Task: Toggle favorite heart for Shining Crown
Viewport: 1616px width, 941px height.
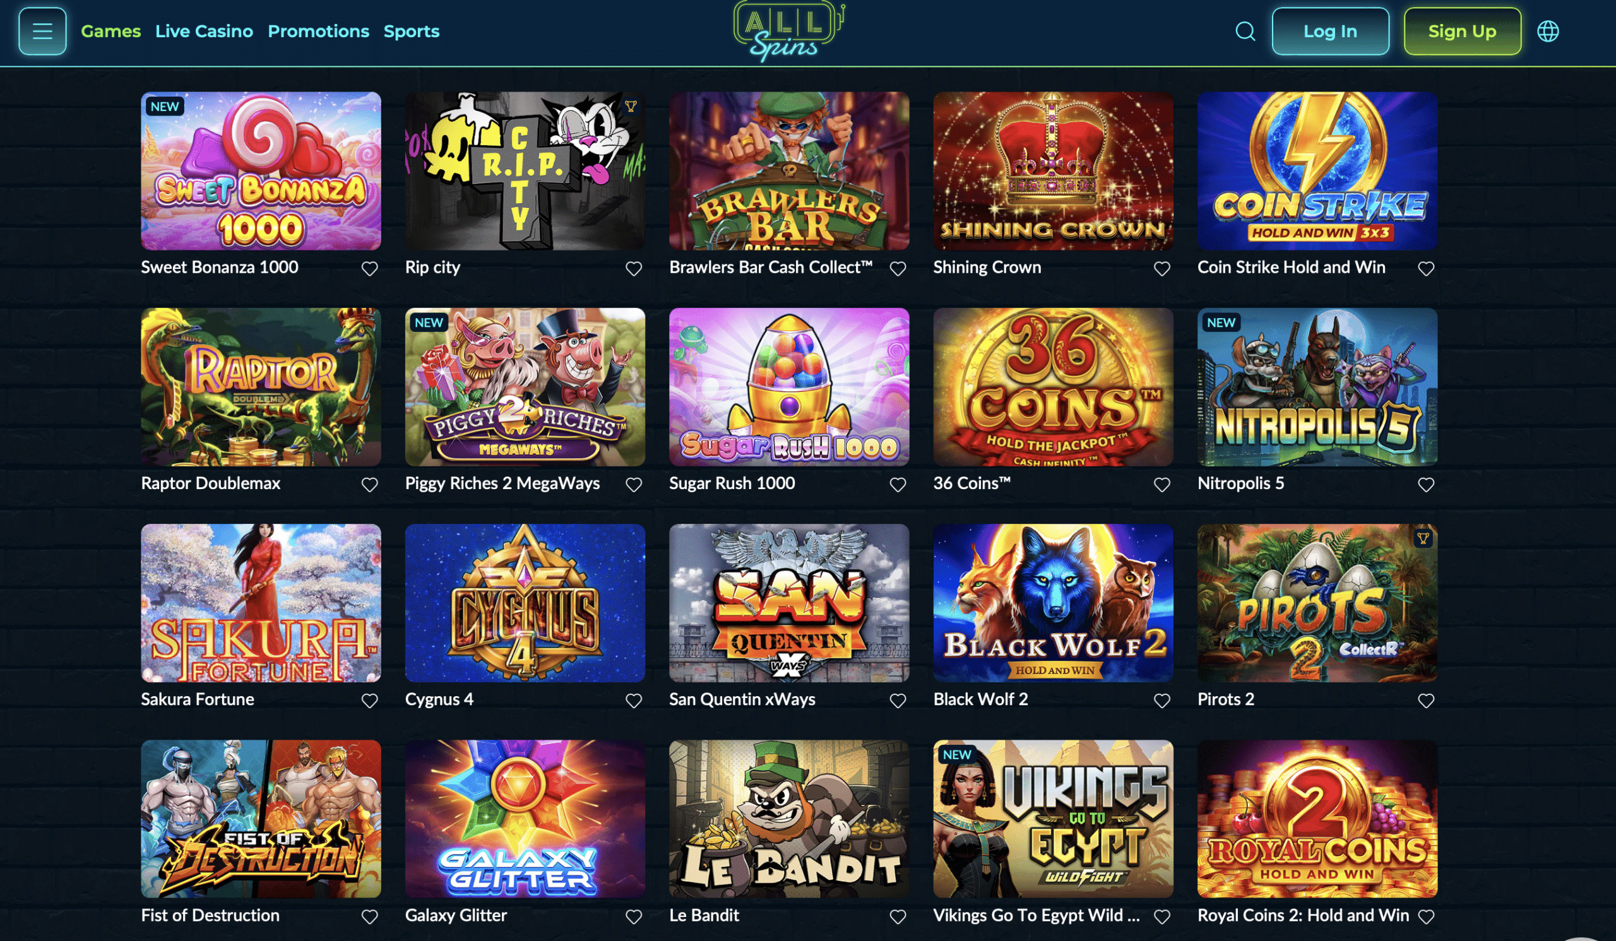Action: (x=1161, y=269)
